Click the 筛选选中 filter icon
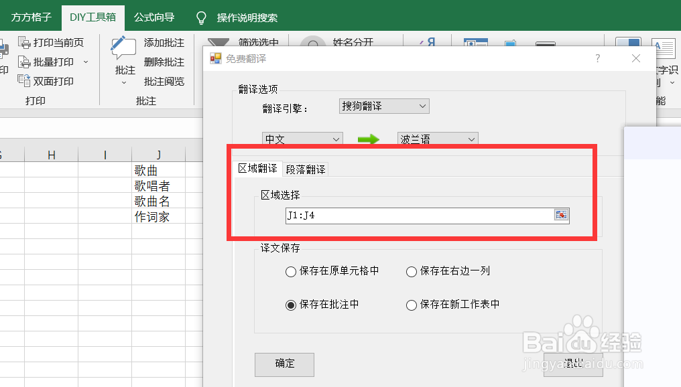This screenshot has height=387, width=681. click(x=219, y=42)
